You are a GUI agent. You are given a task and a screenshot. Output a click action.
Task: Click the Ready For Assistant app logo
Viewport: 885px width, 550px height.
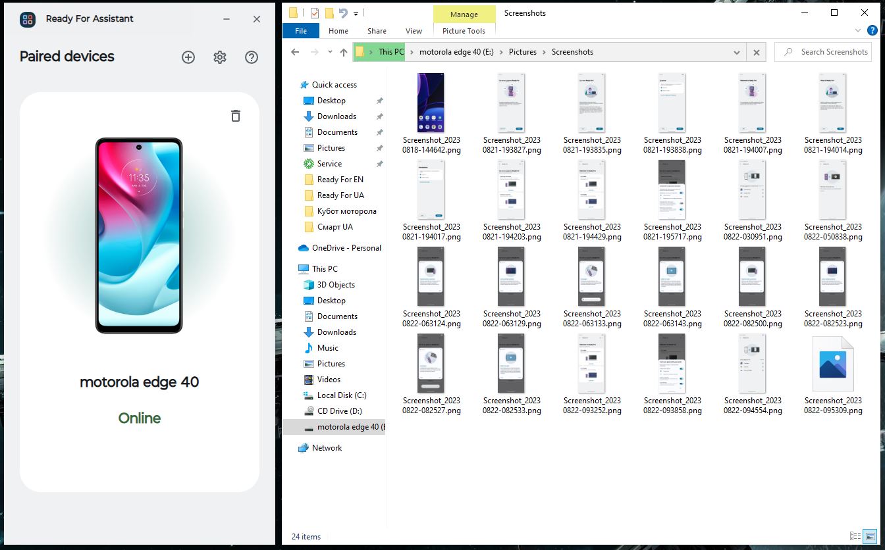click(28, 19)
